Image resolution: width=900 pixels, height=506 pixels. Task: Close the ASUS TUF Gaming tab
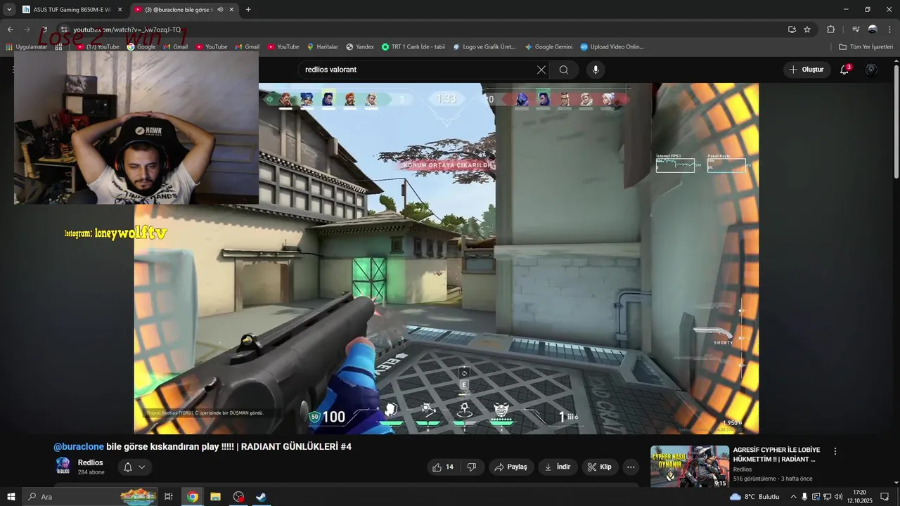pos(120,9)
